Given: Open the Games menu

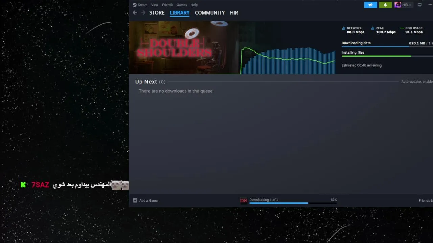Looking at the screenshot, I should (182, 5).
